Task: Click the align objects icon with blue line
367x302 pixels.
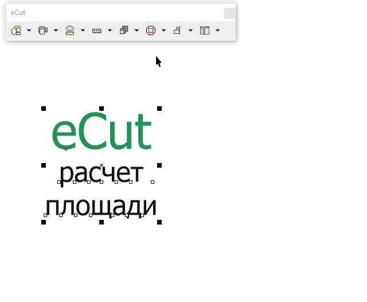Action: pos(177,30)
